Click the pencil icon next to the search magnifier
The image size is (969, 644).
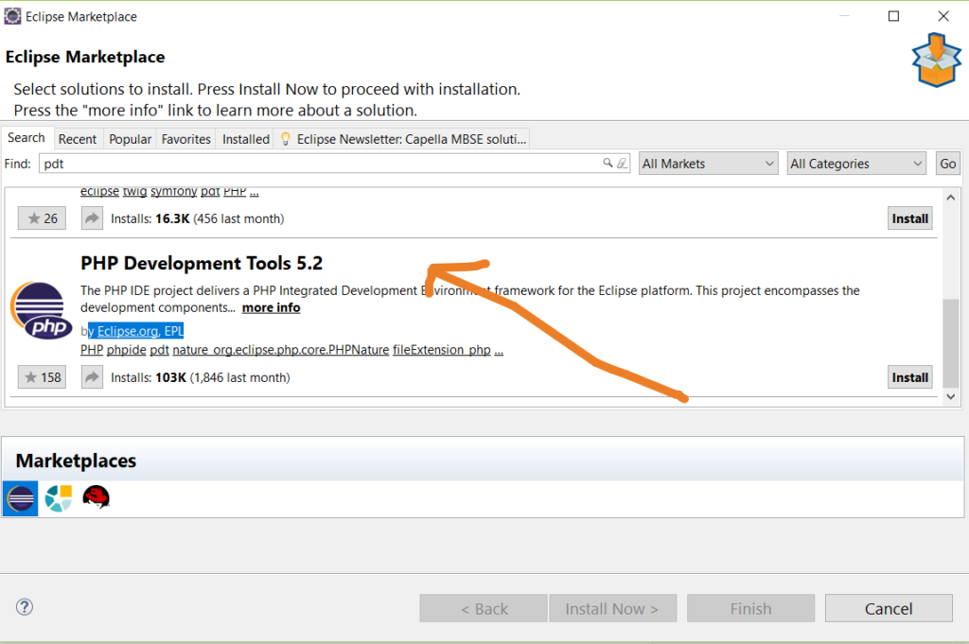tap(623, 163)
